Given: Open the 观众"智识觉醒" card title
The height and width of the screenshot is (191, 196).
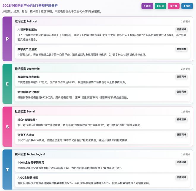Looking at the screenshot, I should [27, 120].
